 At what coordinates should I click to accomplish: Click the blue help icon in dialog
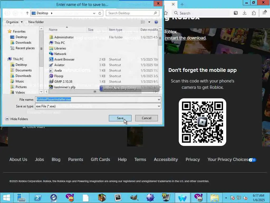pyautogui.click(x=156, y=22)
